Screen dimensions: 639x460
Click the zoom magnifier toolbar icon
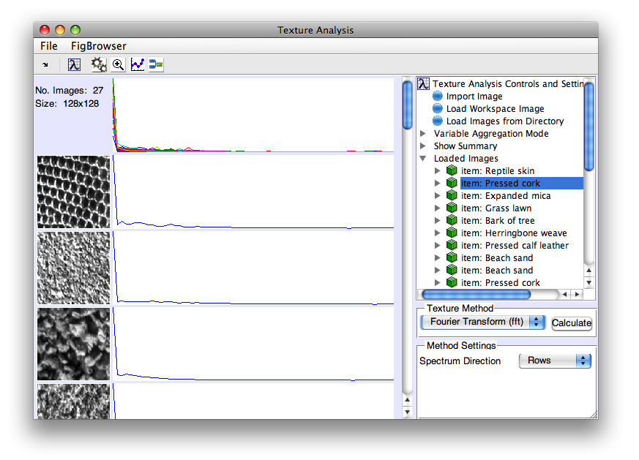[118, 64]
